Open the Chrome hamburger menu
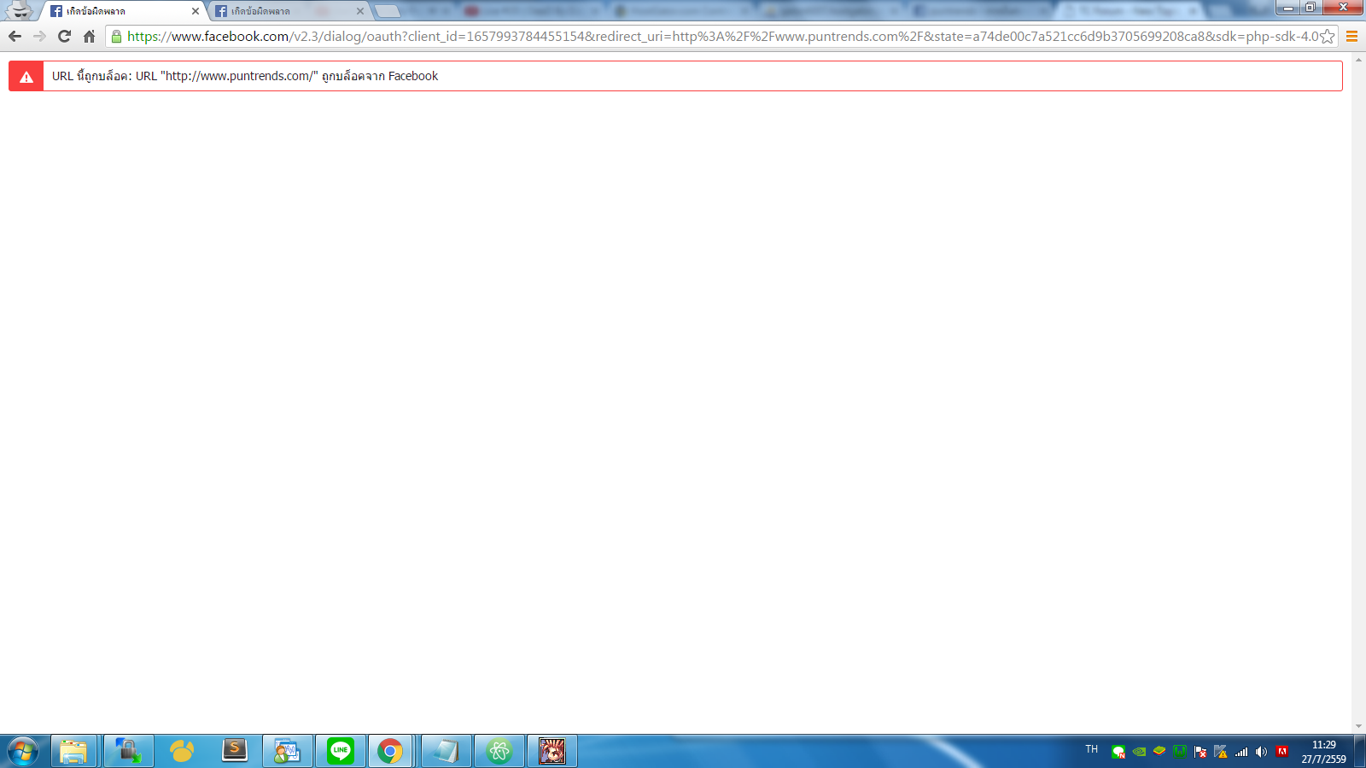 click(1351, 37)
